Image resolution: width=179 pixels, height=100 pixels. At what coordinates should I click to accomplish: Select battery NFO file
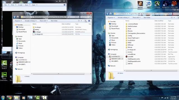(x=37, y=29)
